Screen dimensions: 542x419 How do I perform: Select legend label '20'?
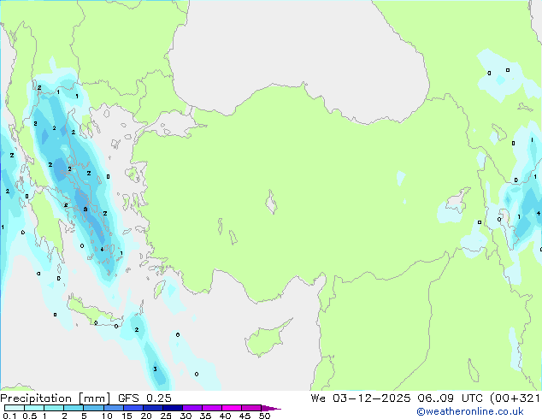pos(146,416)
